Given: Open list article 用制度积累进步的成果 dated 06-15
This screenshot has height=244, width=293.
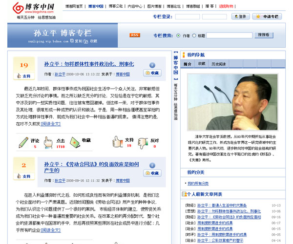Looking at the screenshot, I should (215, 228).
